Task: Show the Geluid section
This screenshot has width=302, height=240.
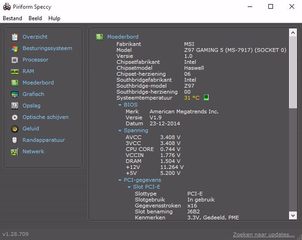Action: pyautogui.click(x=30, y=128)
